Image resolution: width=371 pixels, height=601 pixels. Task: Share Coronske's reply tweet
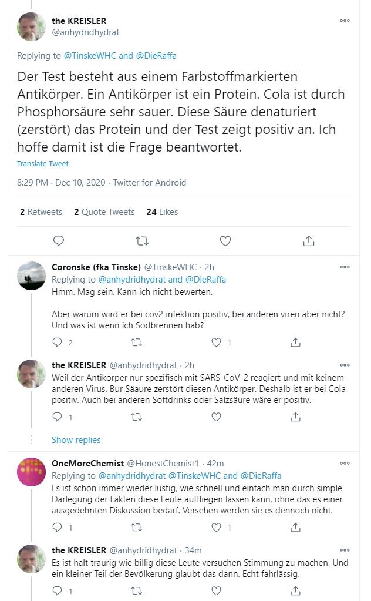(296, 342)
